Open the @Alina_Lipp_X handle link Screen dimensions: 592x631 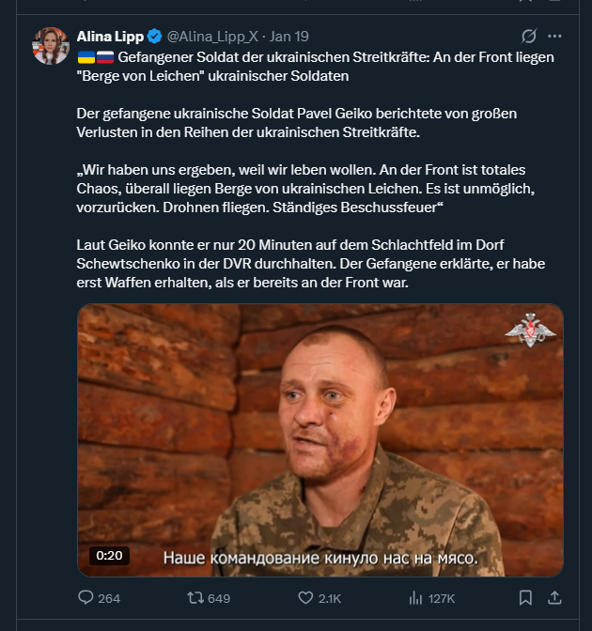click(213, 37)
